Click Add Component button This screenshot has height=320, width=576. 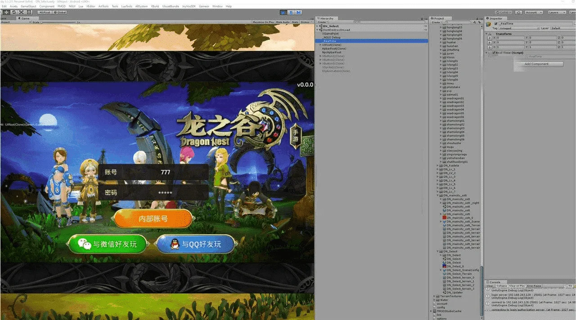pos(538,64)
